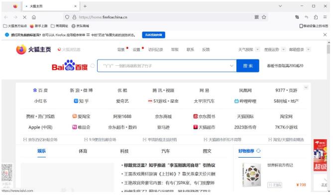The image size is (333, 195).
Task: Open the Firefox hamburger application menu
Action: (x=325, y=17)
